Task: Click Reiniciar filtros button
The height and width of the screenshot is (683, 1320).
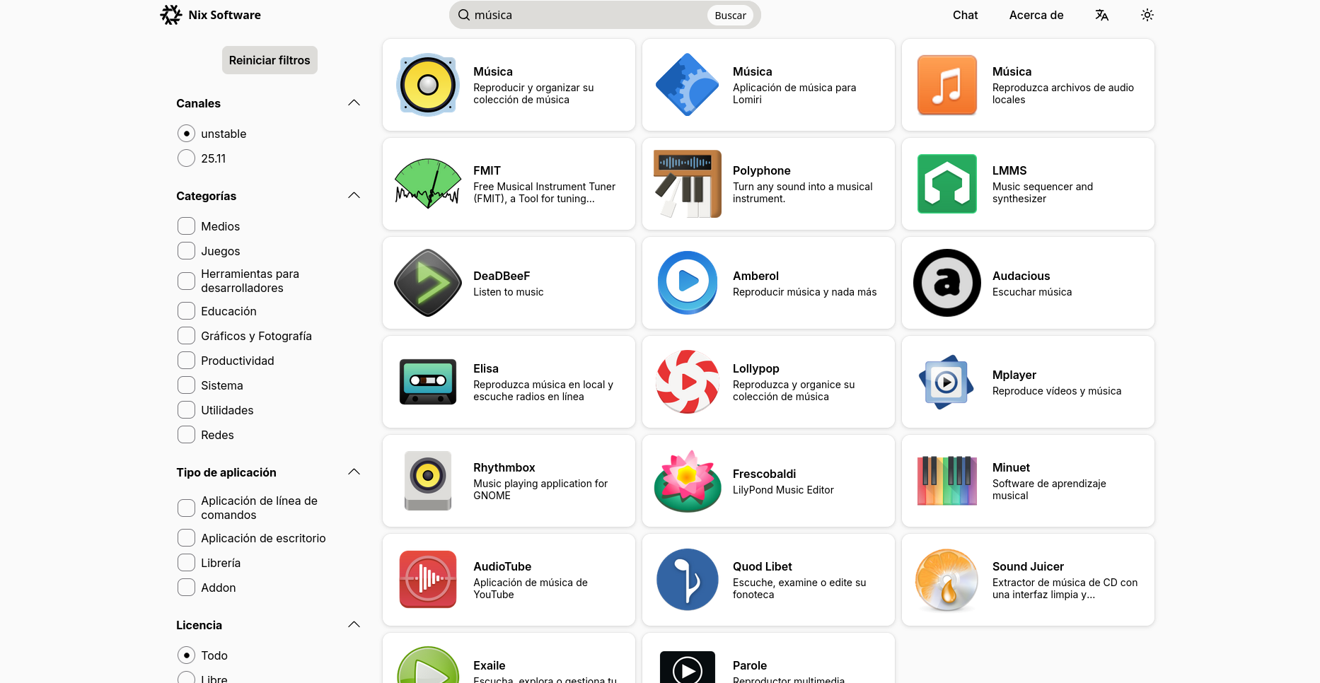Action: [270, 60]
